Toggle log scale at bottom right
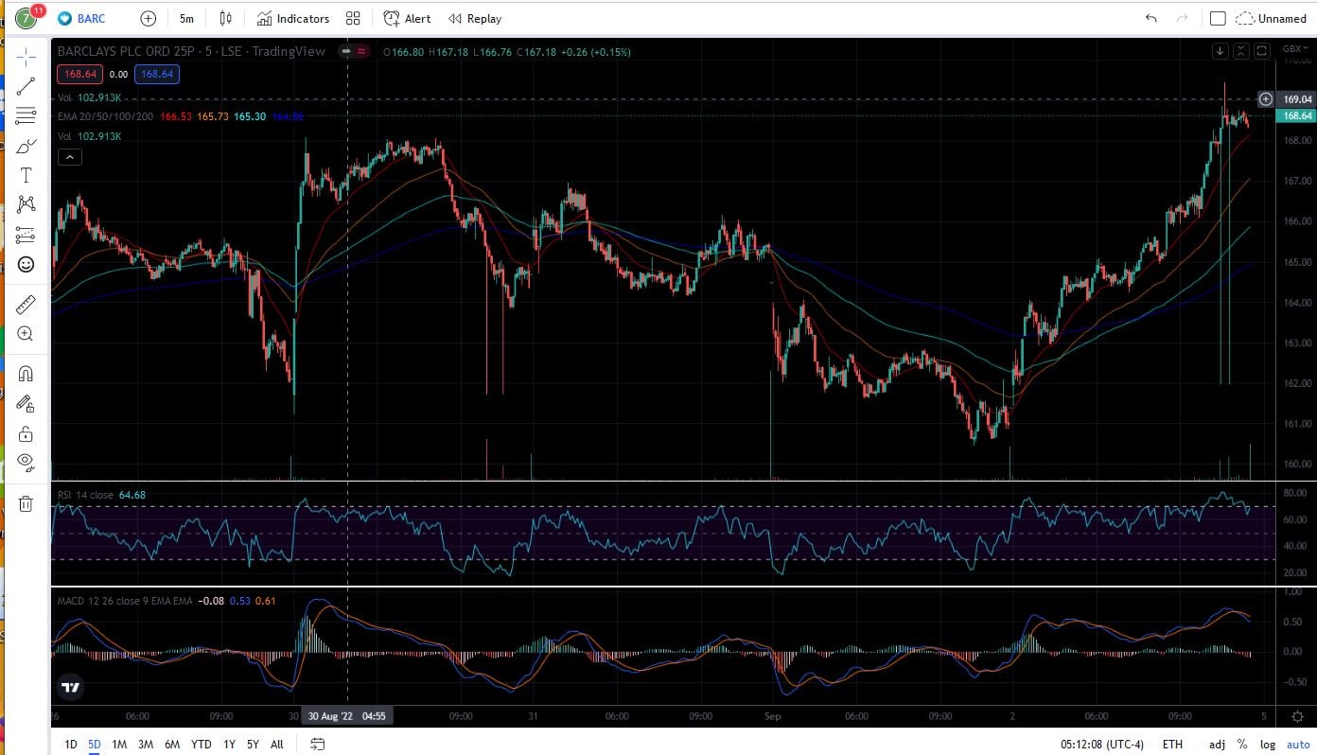Viewport: 1317px width, 755px height. point(1267,744)
